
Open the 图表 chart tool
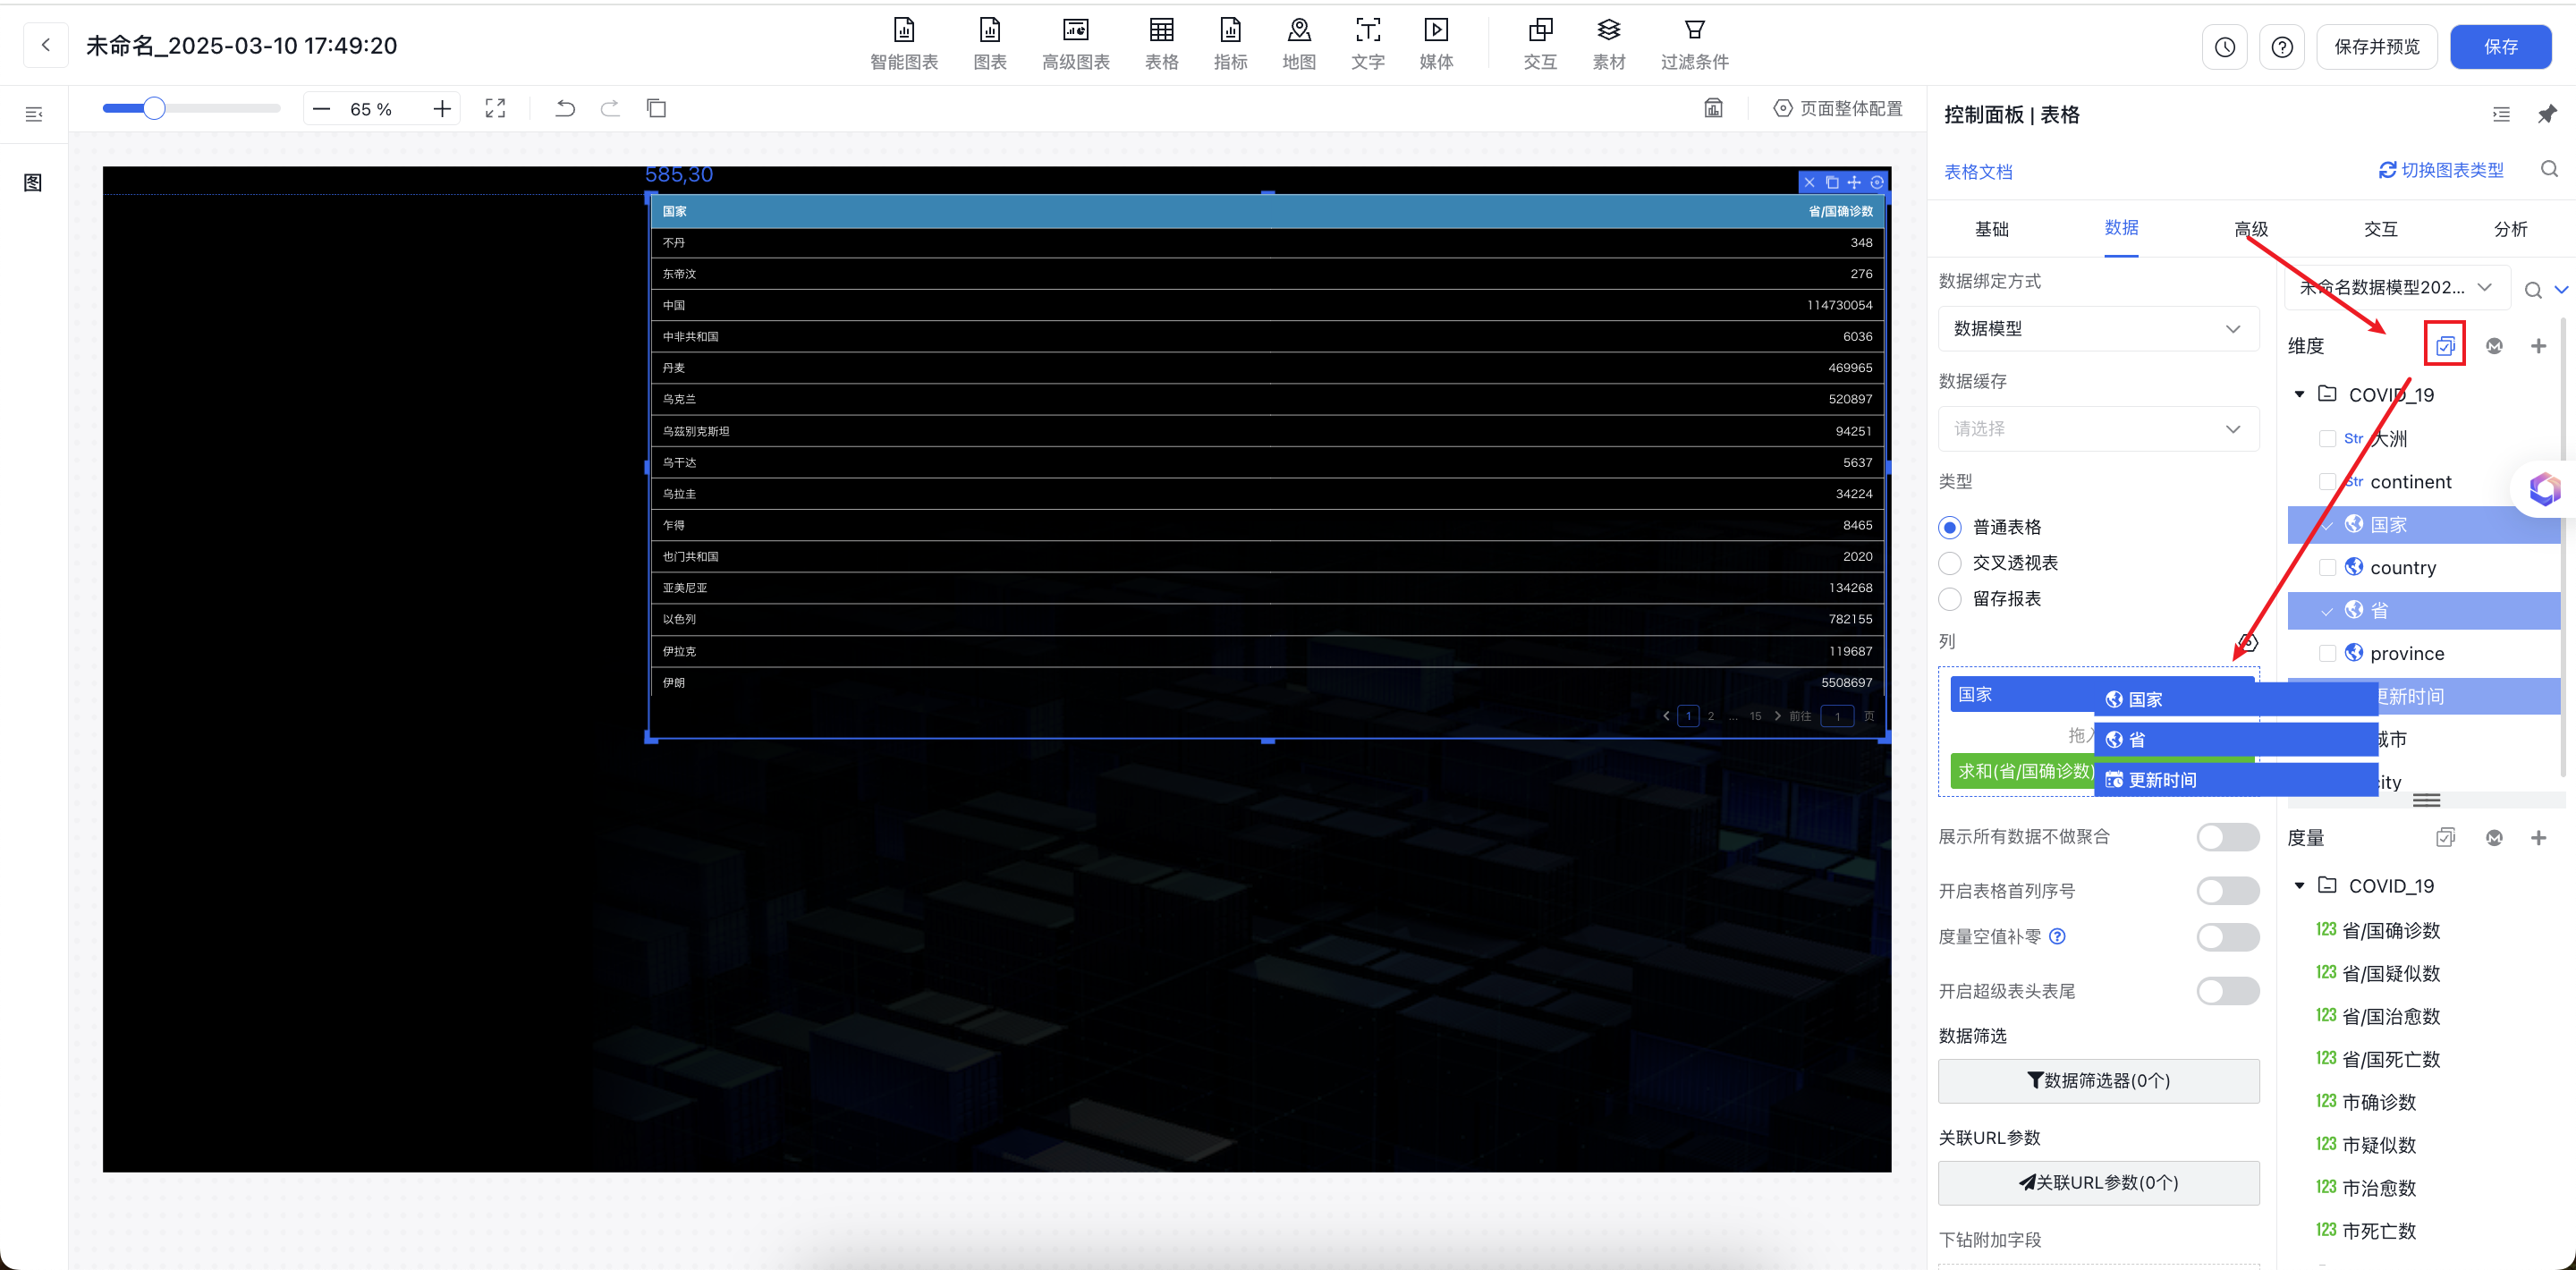(x=989, y=45)
